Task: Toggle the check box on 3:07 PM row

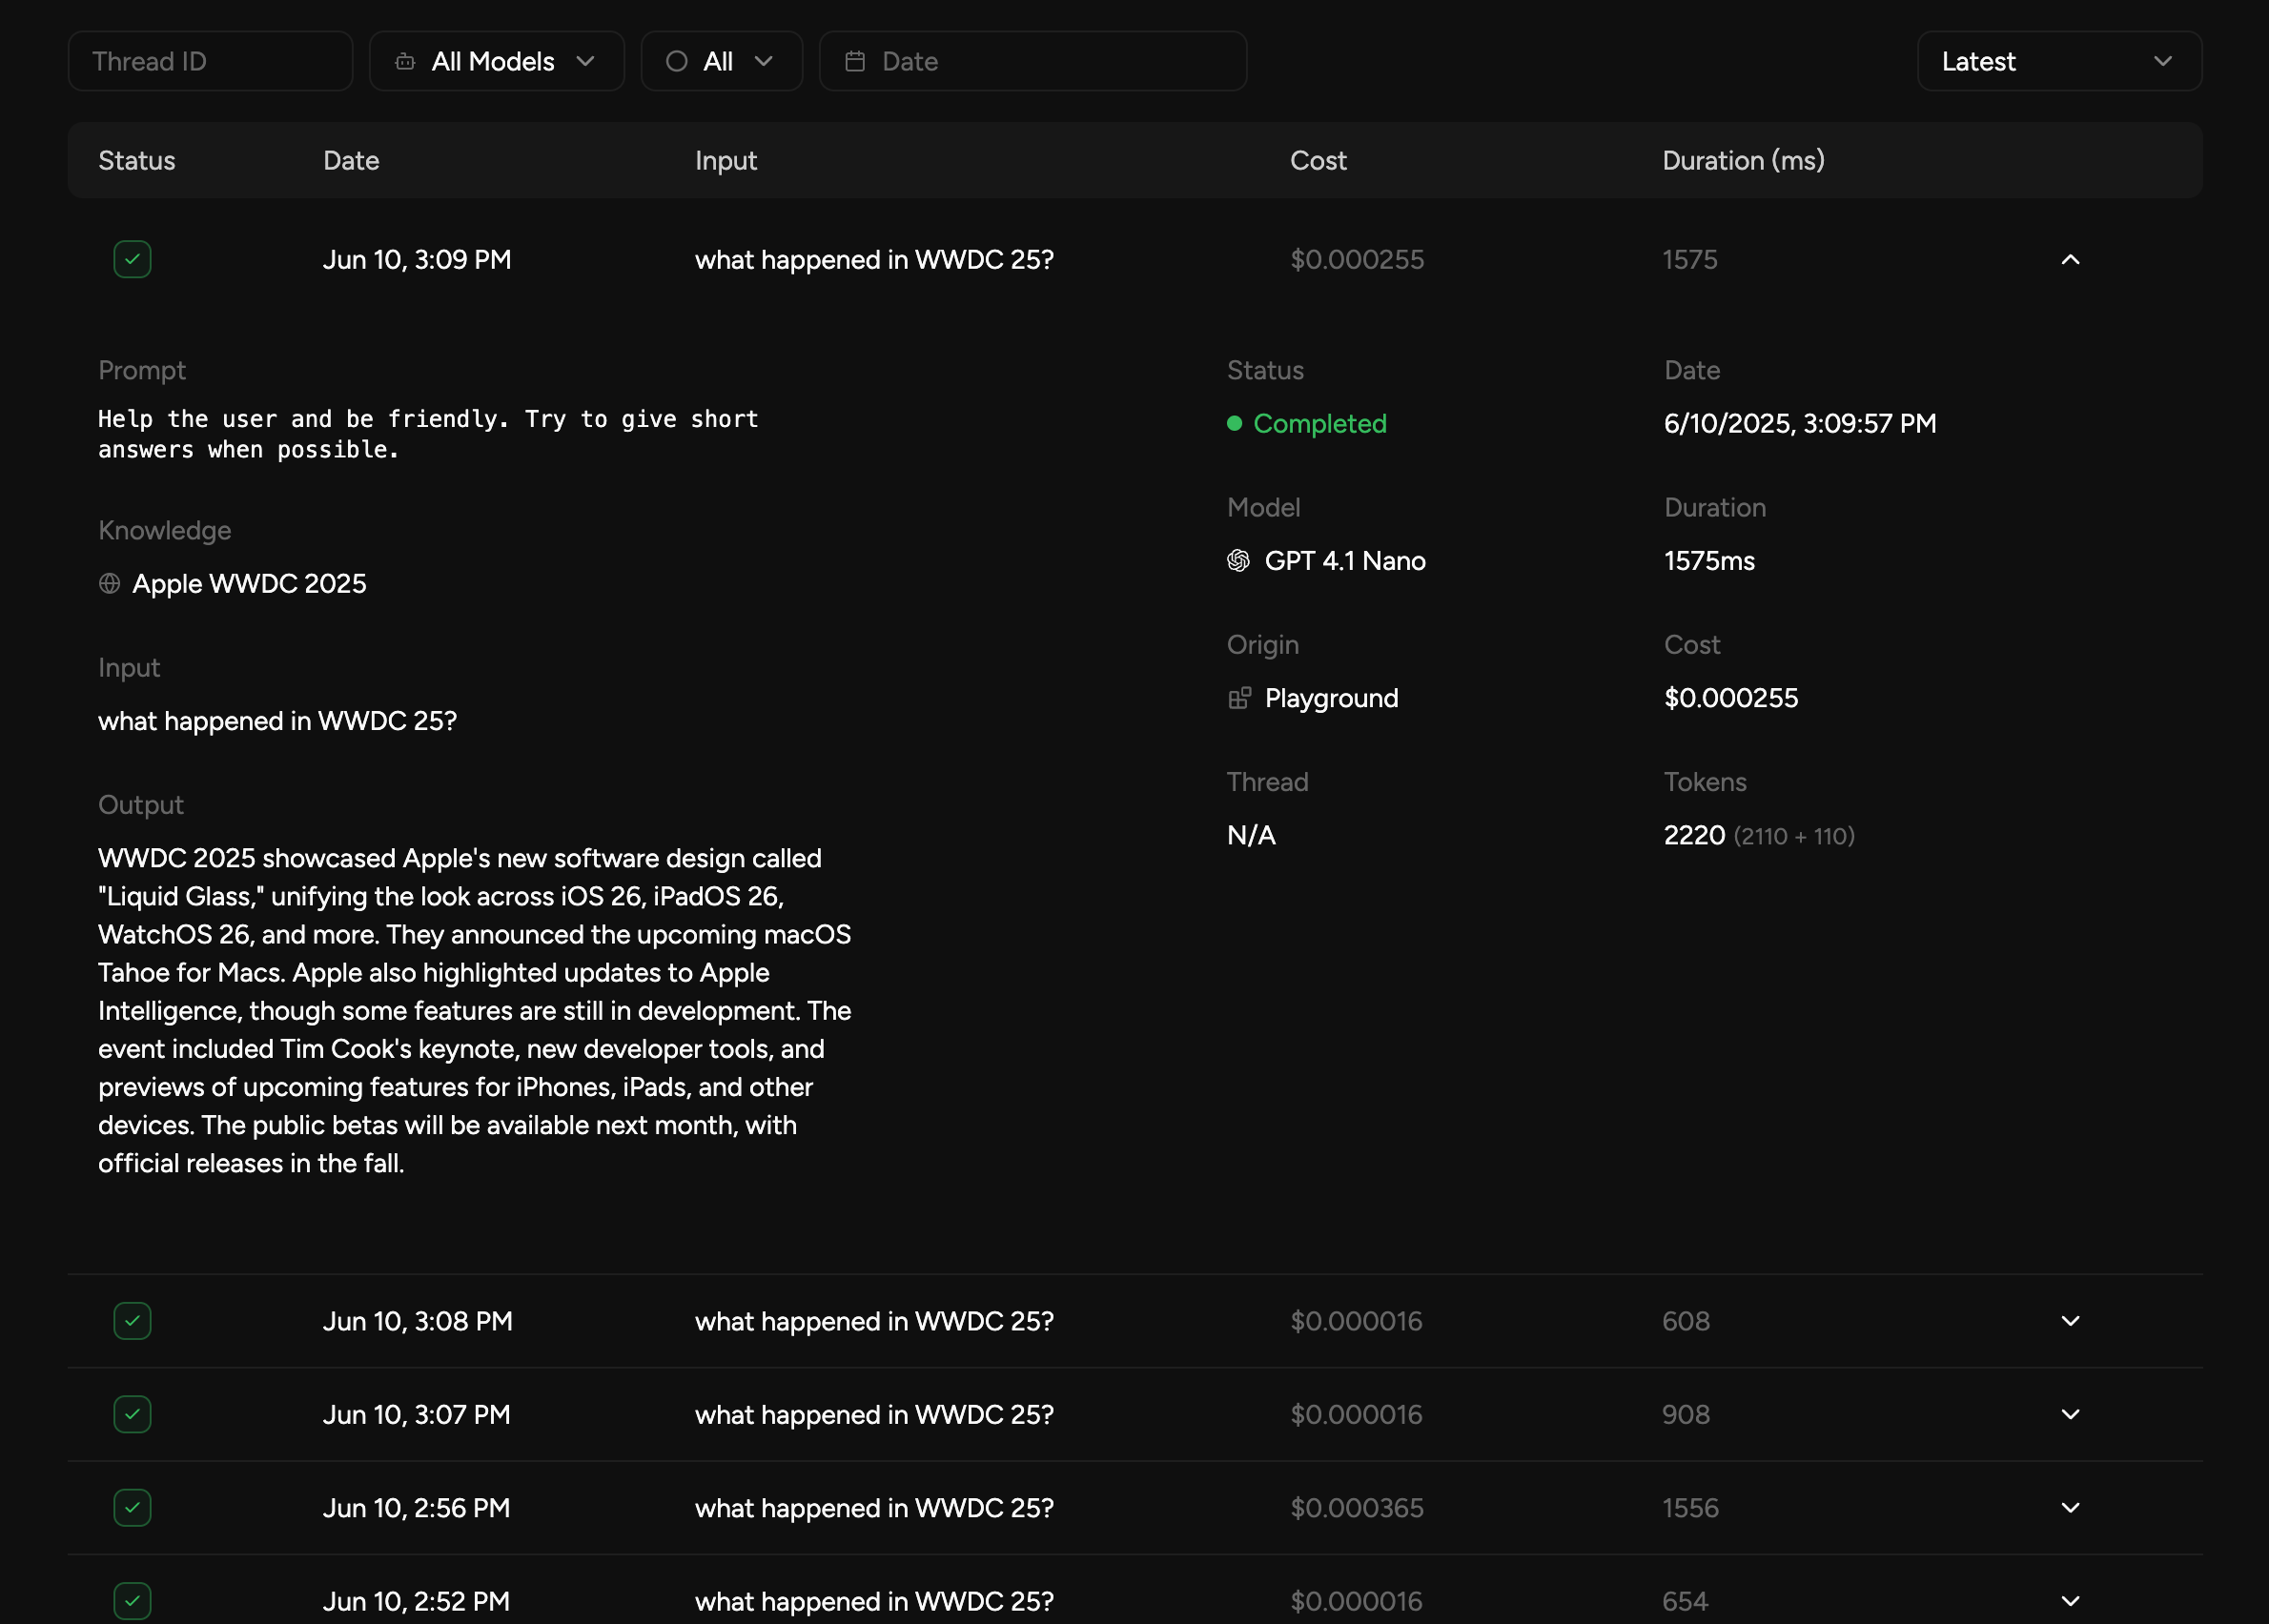Action: (133, 1414)
